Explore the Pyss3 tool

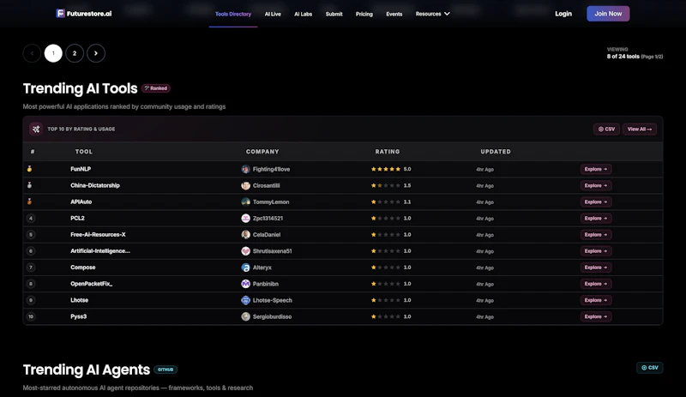[596, 316]
